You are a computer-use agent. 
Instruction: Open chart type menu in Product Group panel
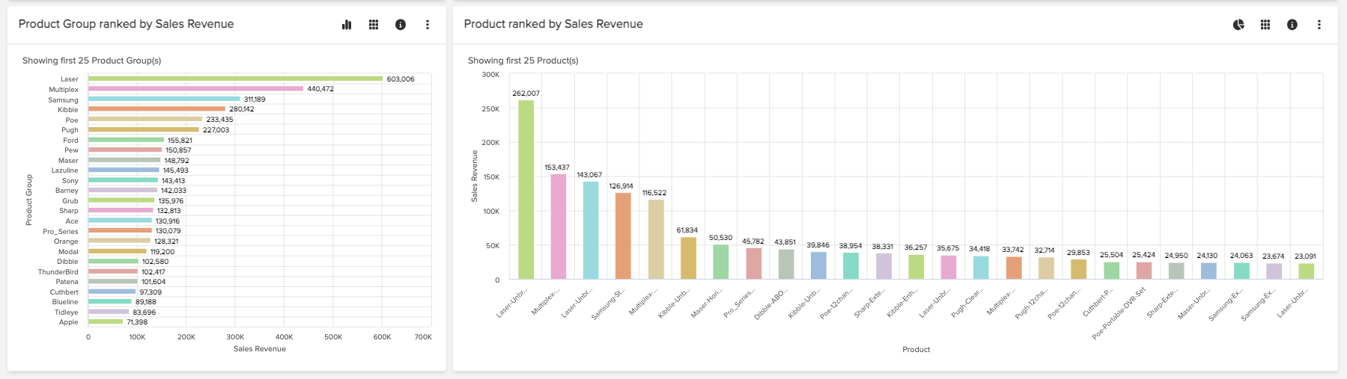point(347,25)
